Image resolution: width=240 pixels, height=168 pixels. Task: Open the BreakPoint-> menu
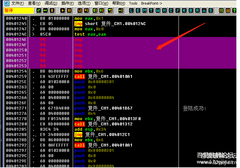point(151,3)
